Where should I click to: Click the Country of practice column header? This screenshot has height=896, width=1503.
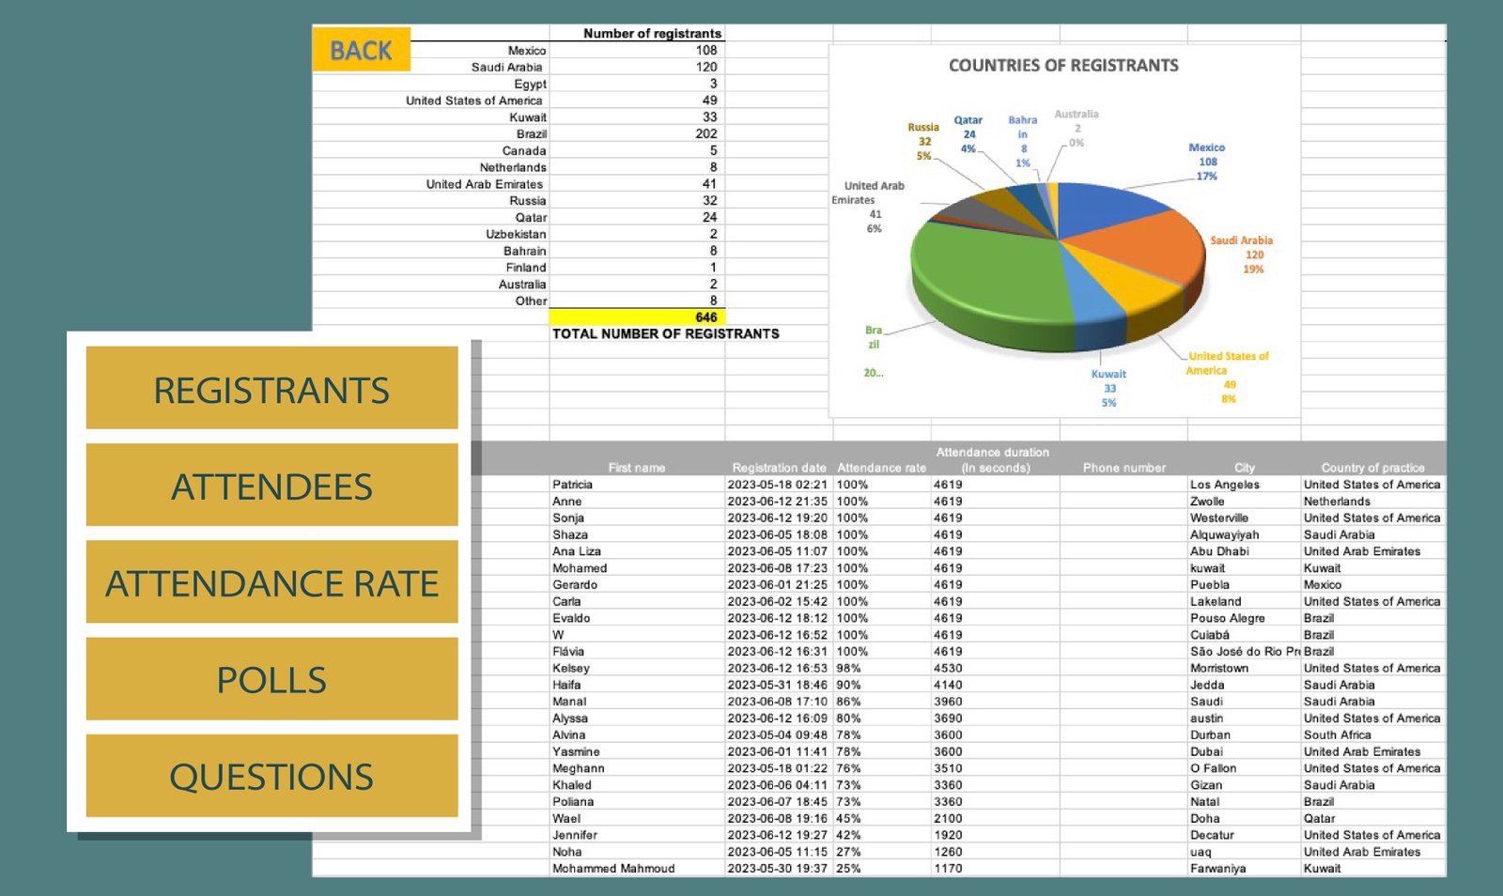1372,468
